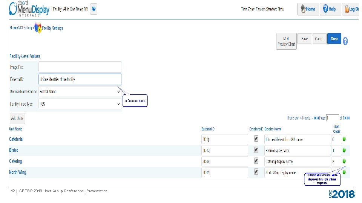362x203 pixels.
Task: Click ExternalID field for Bistro row
Action: pos(225,150)
